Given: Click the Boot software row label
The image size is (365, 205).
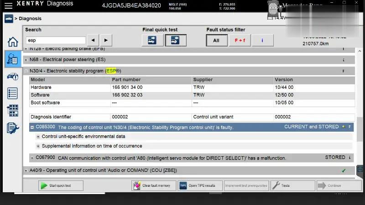Looking at the screenshot, I should 45,103.
